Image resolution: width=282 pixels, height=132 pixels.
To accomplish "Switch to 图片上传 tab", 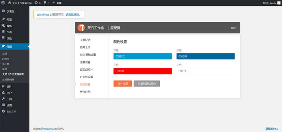I will (x=85, y=47).
